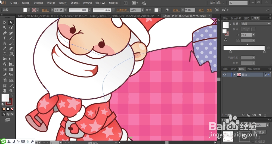Click target circle of 图层 1
Screen dimensions: 272x144
tap(265, 75)
